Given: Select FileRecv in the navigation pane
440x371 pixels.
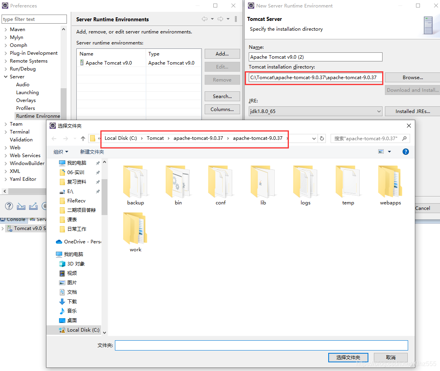Looking at the screenshot, I should [x=73, y=201].
